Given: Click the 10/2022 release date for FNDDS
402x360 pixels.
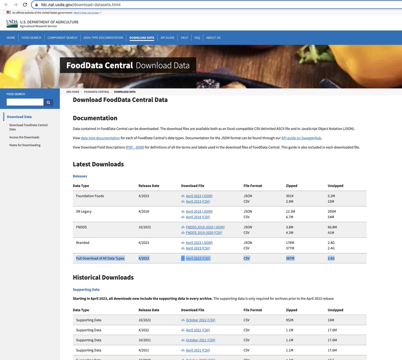Looking at the screenshot, I should 145,227.
